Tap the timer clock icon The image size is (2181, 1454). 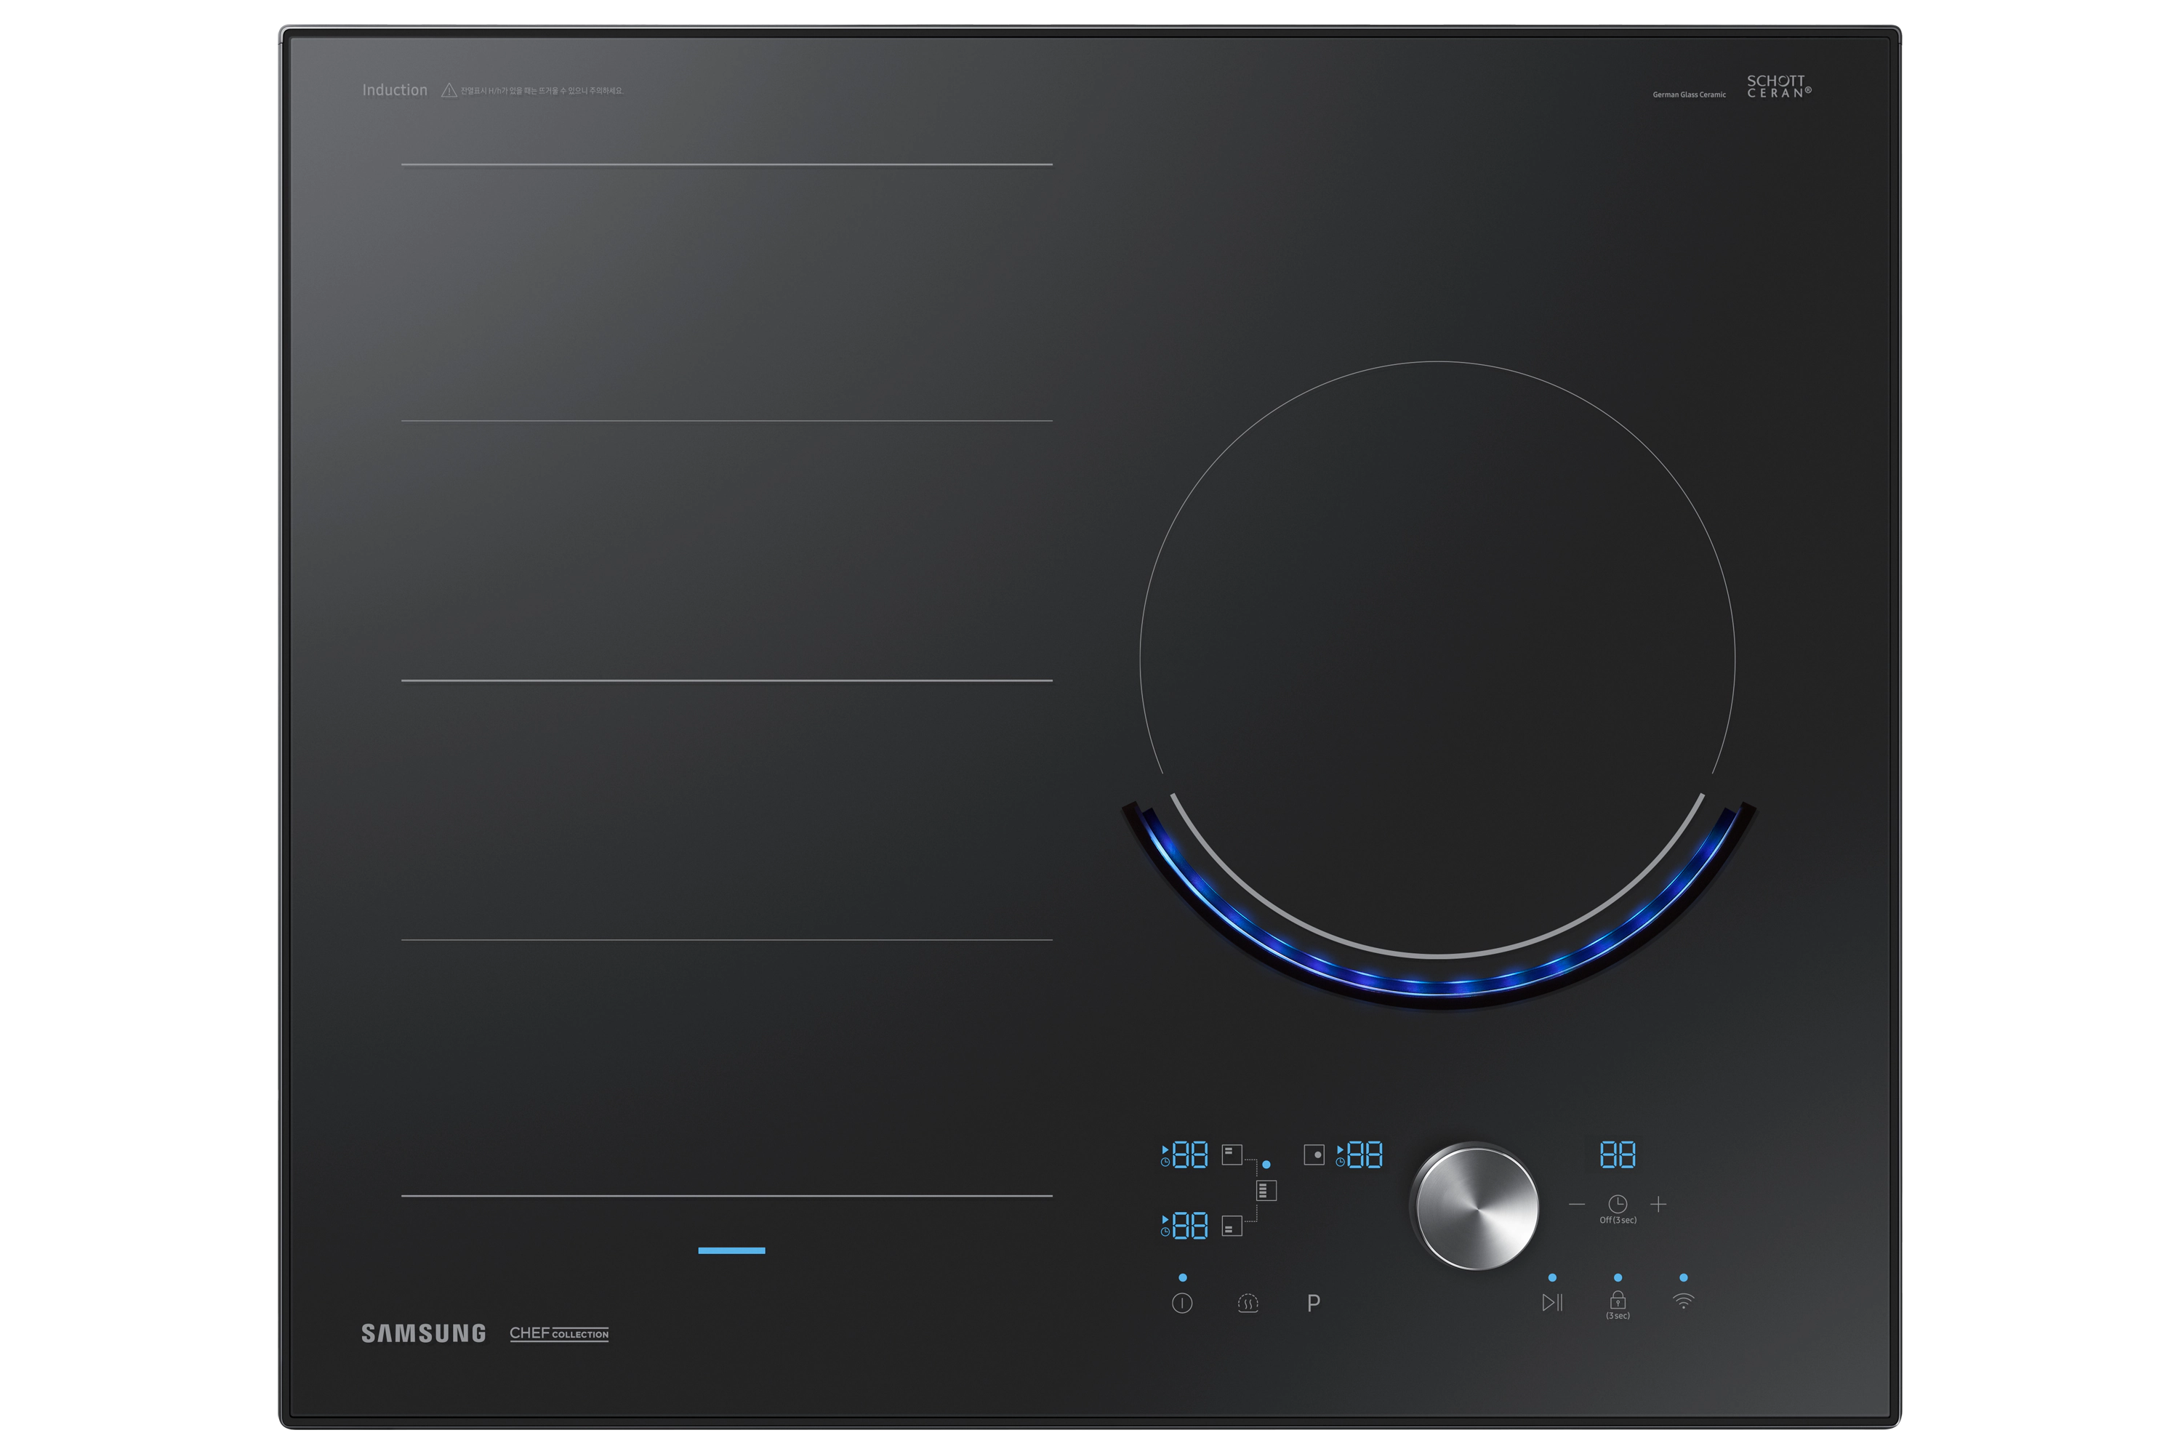tap(1617, 1204)
